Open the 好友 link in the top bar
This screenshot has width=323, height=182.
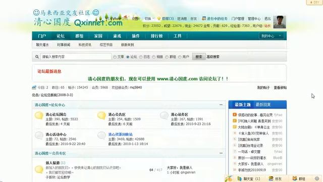click(194, 19)
